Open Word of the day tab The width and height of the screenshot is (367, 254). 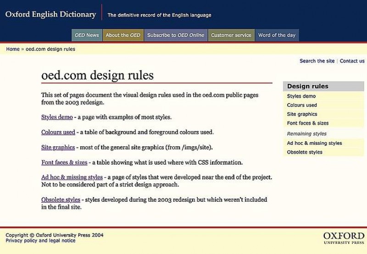pyautogui.click(x=277, y=35)
